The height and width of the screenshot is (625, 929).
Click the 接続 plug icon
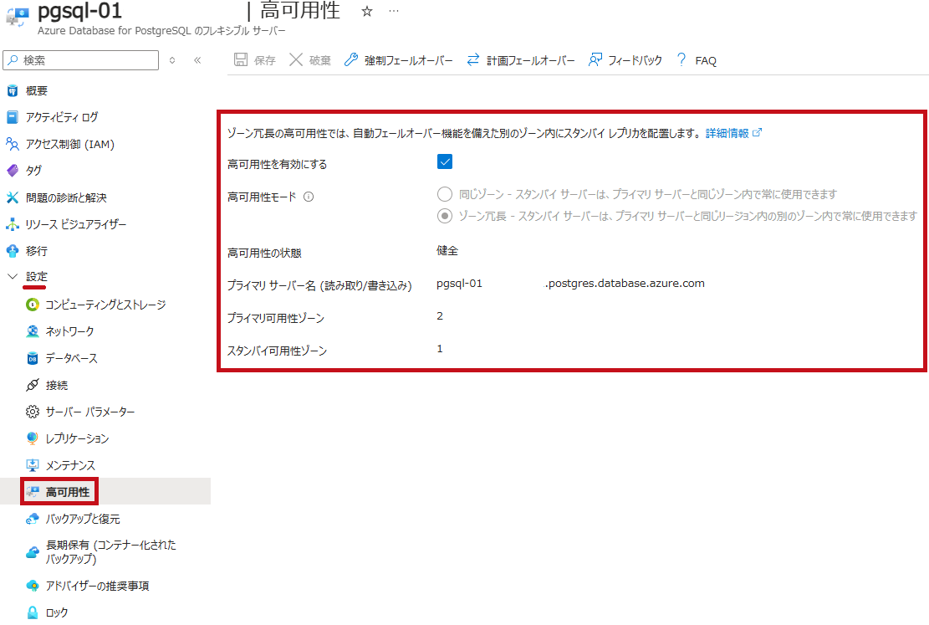tap(33, 386)
